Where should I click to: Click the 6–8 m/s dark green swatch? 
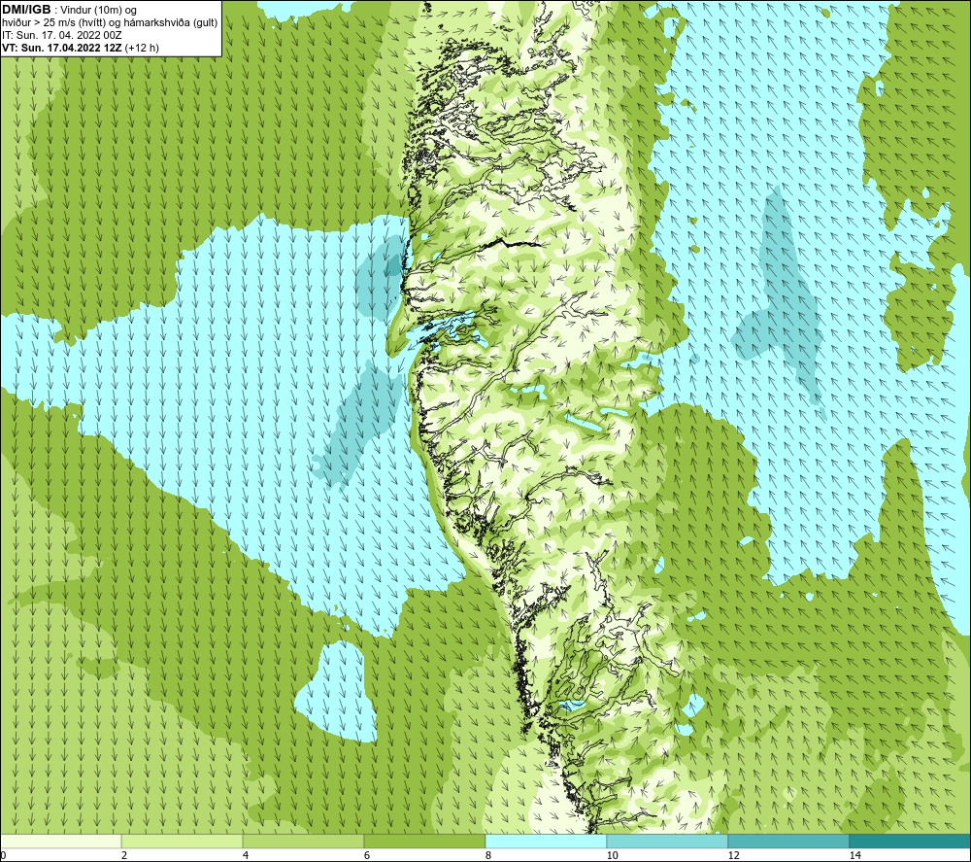tap(425, 841)
